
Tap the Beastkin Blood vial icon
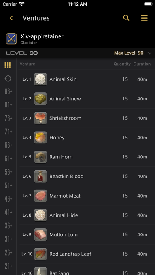(x=41, y=176)
